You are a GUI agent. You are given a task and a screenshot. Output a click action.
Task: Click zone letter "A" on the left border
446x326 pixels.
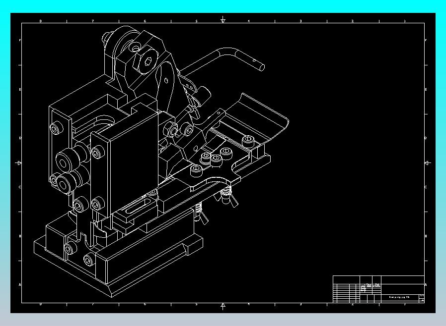point(20,284)
